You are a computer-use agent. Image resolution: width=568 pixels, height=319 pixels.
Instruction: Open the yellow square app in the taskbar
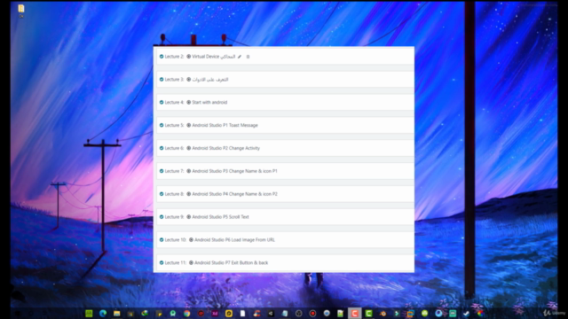(229, 313)
